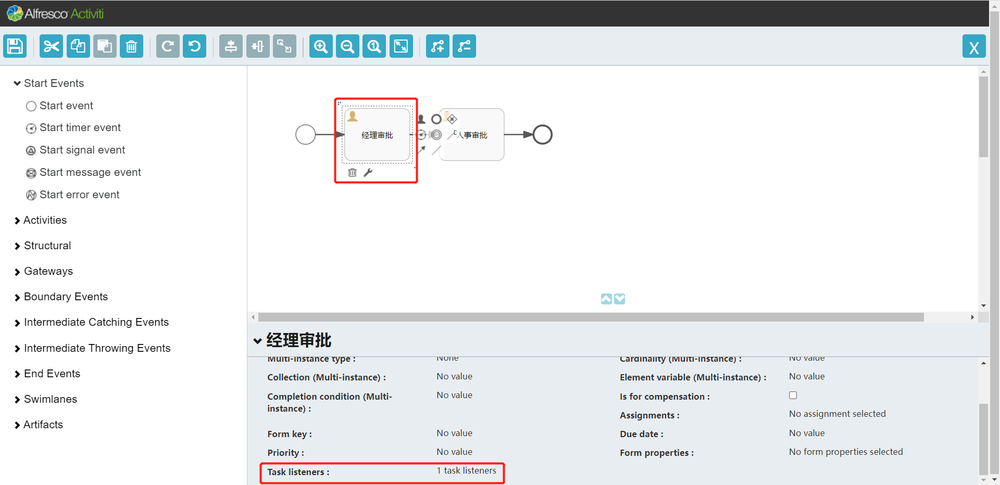Undo the last action
The height and width of the screenshot is (485, 1000).
(194, 46)
